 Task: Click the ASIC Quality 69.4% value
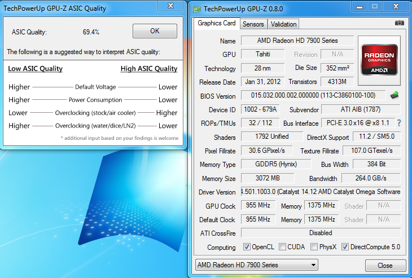pyautogui.click(x=91, y=32)
